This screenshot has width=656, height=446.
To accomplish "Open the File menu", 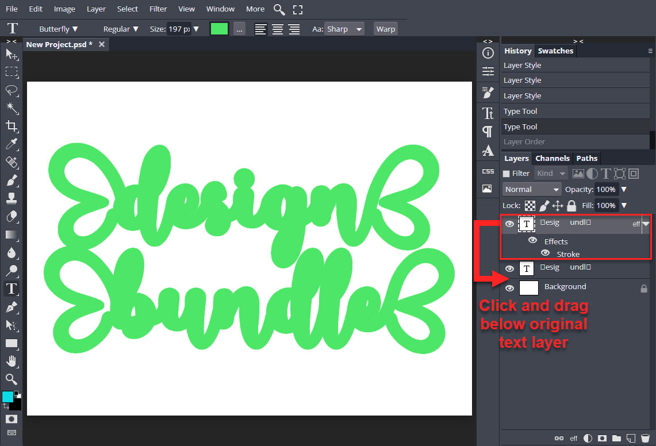I will (x=11, y=9).
